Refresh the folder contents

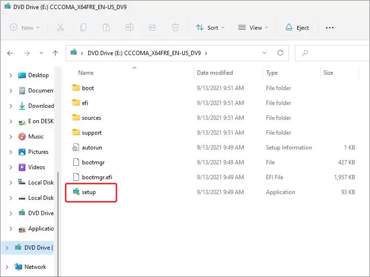click(280, 53)
